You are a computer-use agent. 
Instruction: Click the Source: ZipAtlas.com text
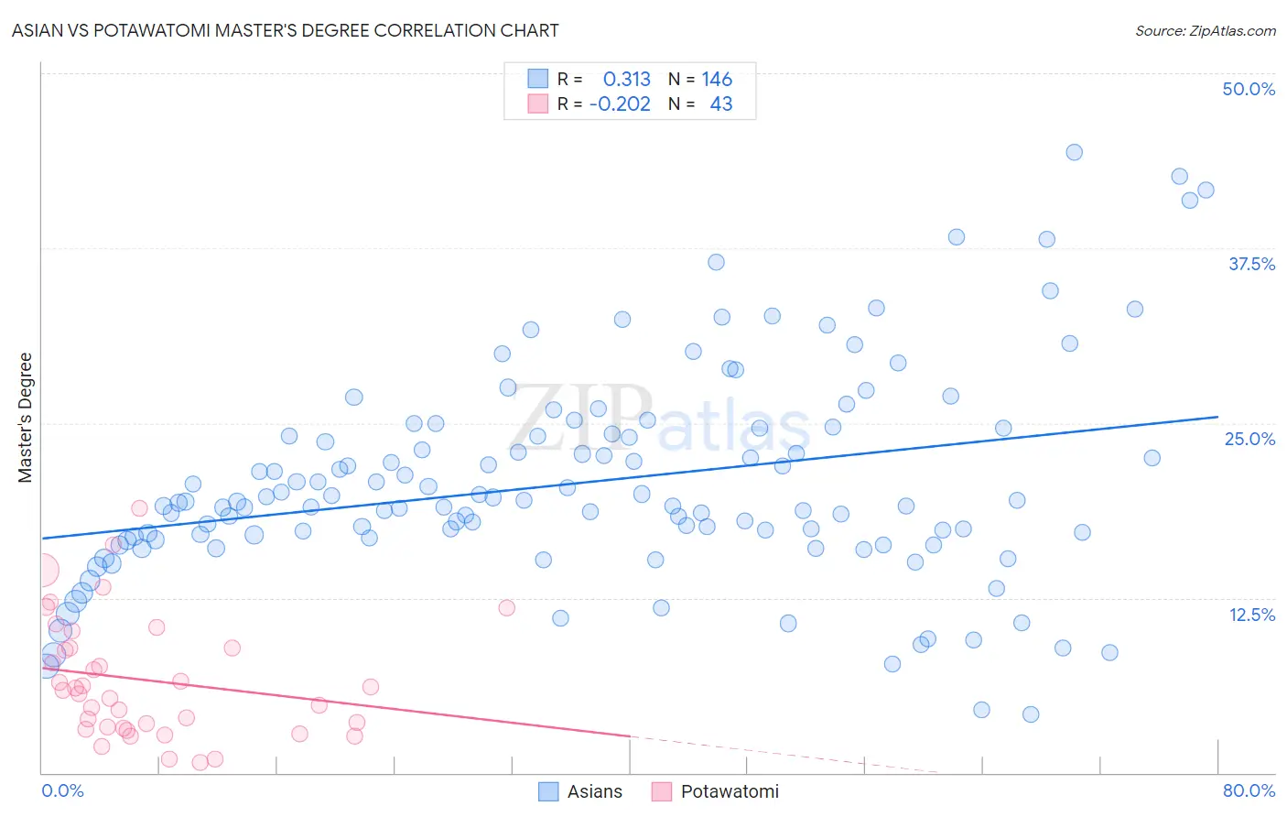[x=1206, y=30]
